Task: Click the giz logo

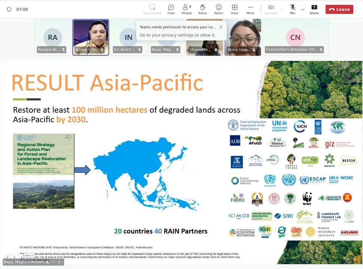Action: pos(339,144)
